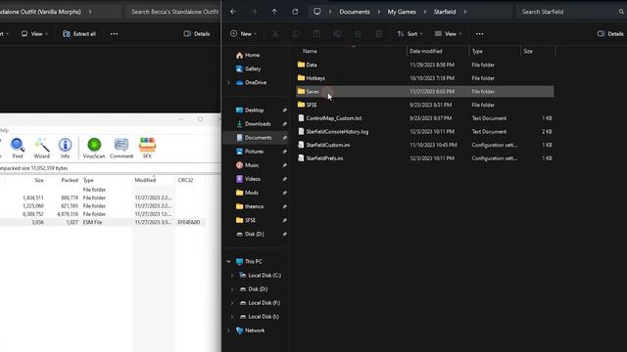Expand chevron after Starfield in address bar
The image size is (627, 352).
[465, 12]
